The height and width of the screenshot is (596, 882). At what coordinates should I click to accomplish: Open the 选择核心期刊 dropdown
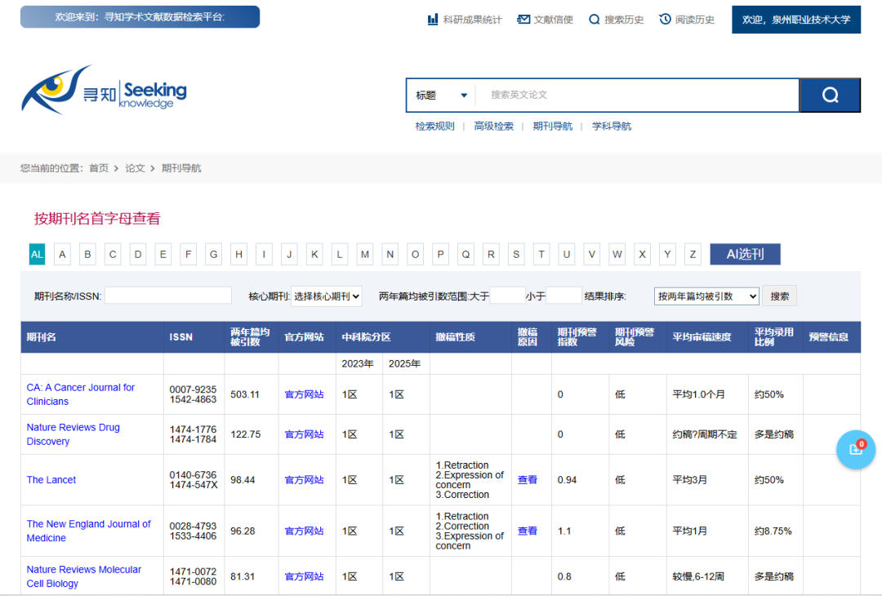tap(327, 296)
